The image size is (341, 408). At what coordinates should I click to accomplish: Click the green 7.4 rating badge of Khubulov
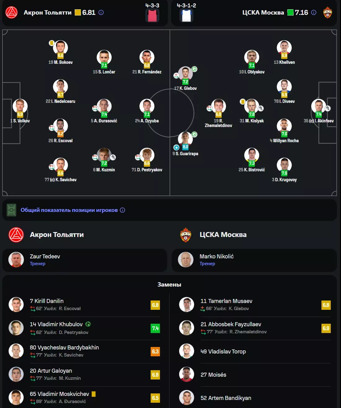(155, 328)
